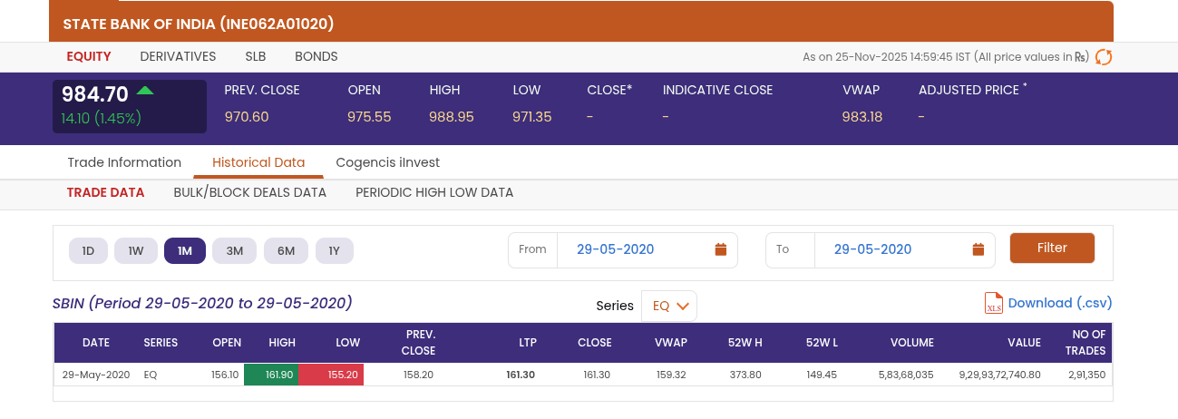The image size is (1178, 419).
Task: Select the 1W period toggle
Action: (136, 251)
